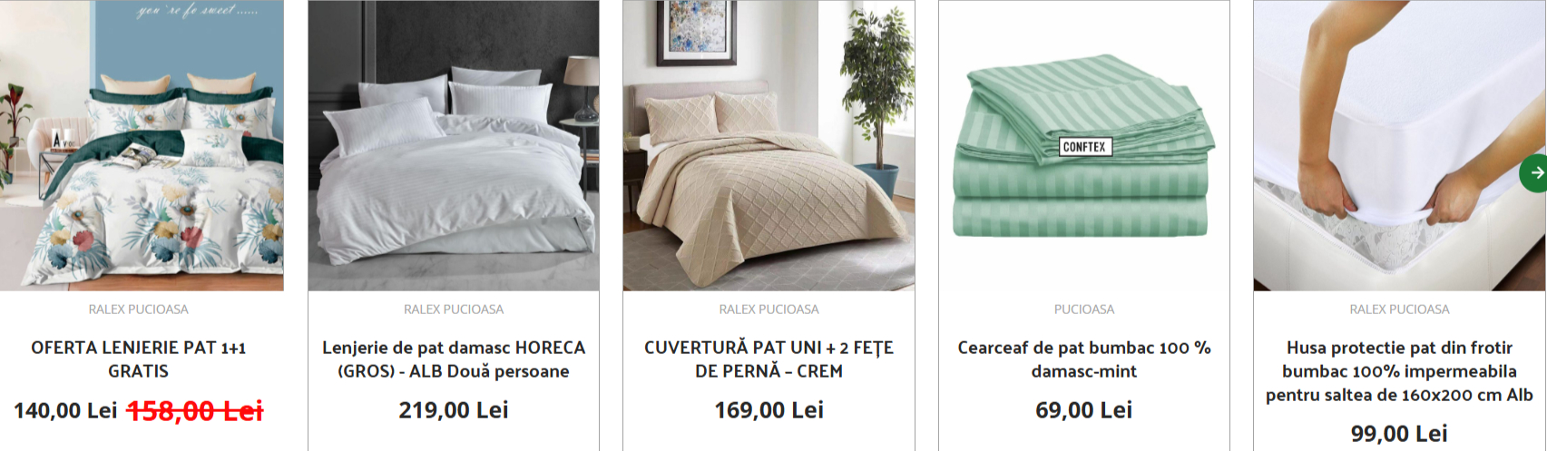Screen dimensions: 1547x451
Task: Click PUCIOASA brand under mint sheet
Action: (1084, 309)
